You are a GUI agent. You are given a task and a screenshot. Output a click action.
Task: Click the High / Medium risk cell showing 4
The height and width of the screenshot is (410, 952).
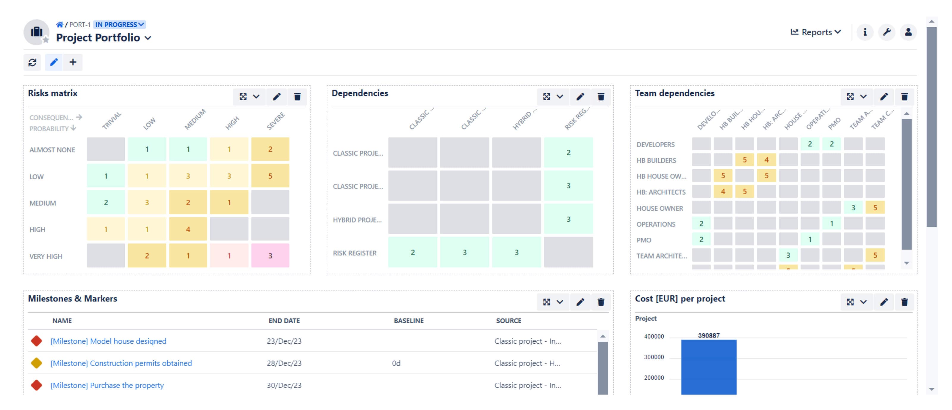[x=188, y=229]
